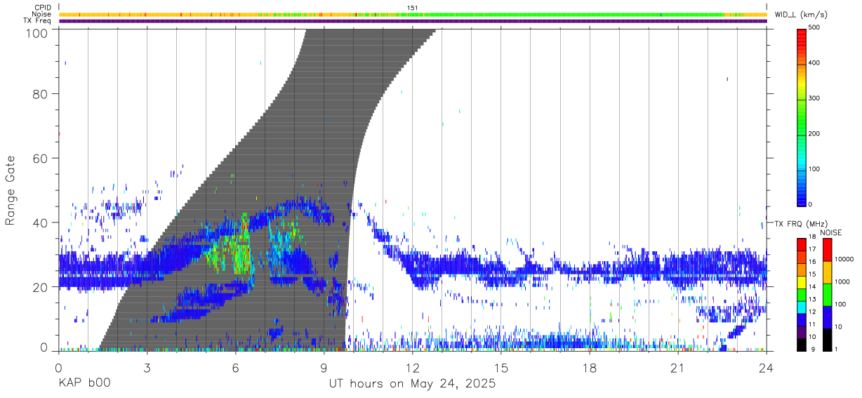862x398 pixels.
Task: Click the orange-green noise strip
Action: point(413,15)
